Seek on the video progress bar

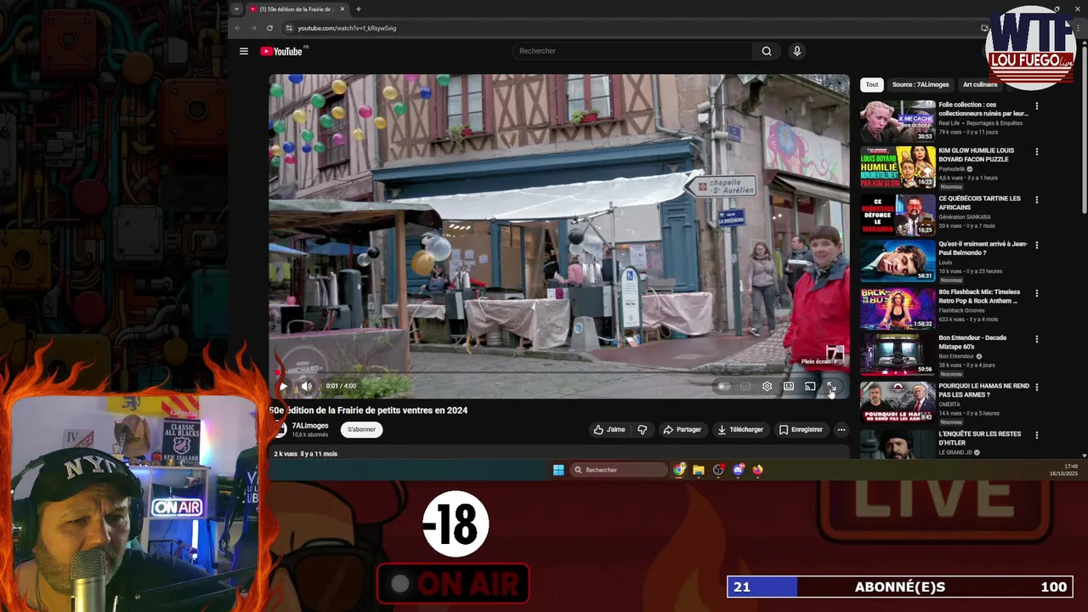tap(559, 372)
